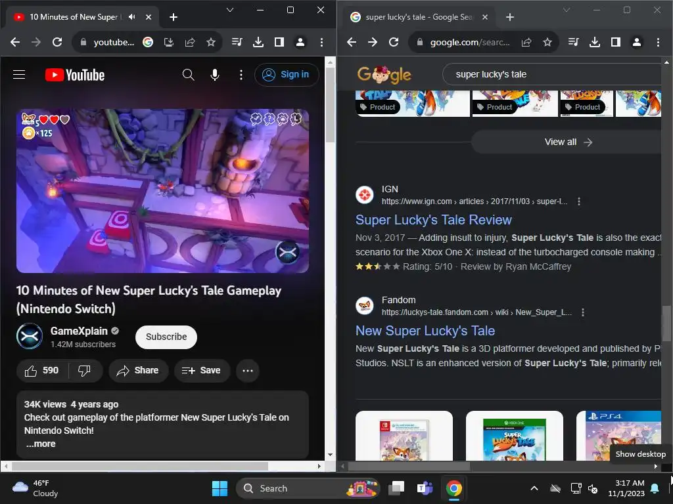Open more actions ellipsis under video
673x504 pixels.
(248, 371)
